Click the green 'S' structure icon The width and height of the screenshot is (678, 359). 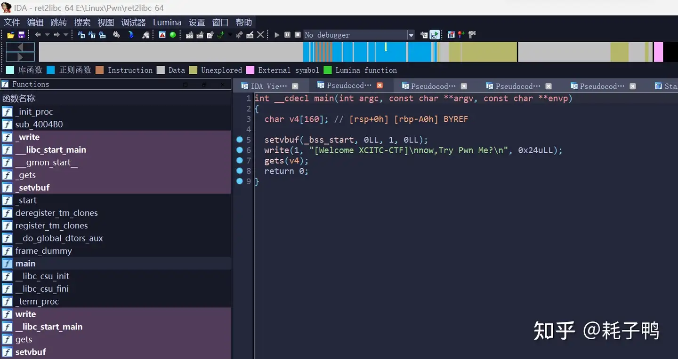pos(220,35)
